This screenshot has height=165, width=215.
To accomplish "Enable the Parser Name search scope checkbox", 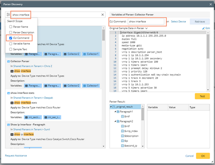I will pos(10,27).
